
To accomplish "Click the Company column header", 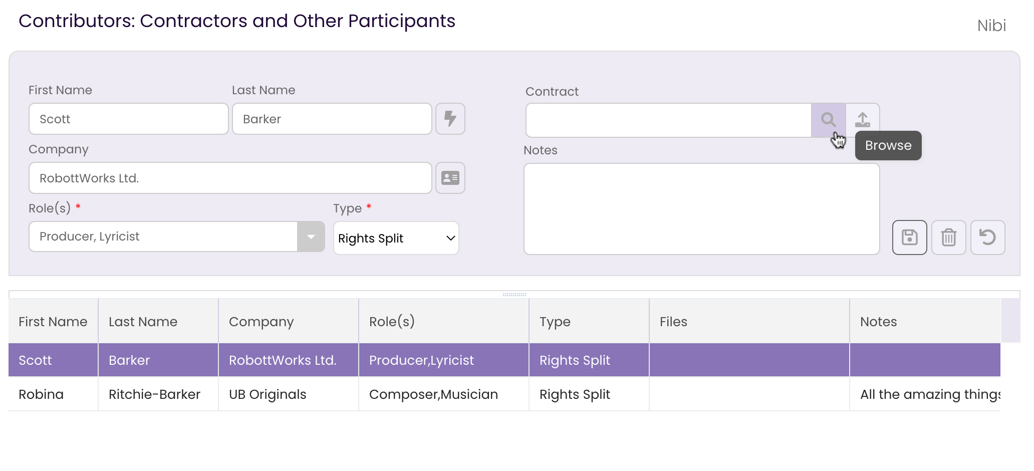I will point(289,321).
